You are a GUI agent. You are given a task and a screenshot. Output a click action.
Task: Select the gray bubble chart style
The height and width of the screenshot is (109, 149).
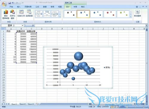70,14
